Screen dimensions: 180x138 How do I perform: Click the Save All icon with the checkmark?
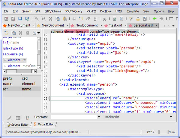point(27,19)
